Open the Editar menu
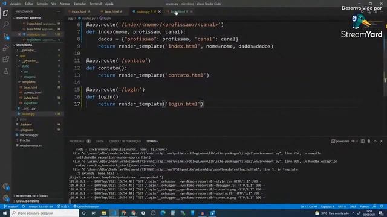Screen dimensions: 387x217 29,4
